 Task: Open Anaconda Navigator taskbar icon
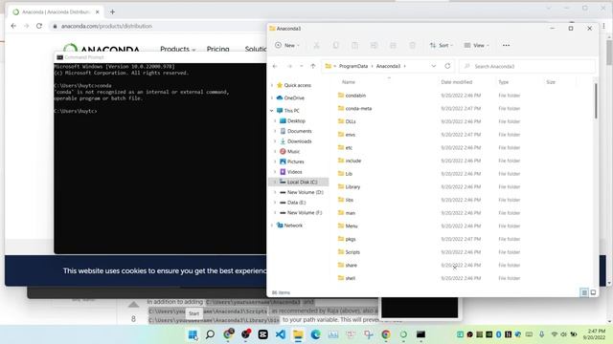pos(403,334)
